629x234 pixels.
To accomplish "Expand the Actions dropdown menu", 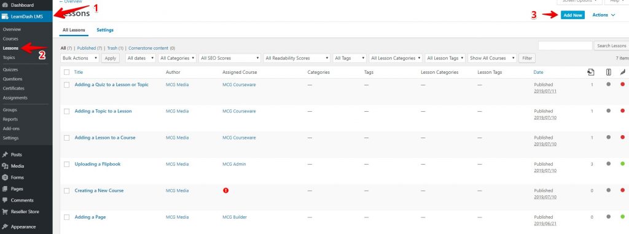I will tap(603, 15).
